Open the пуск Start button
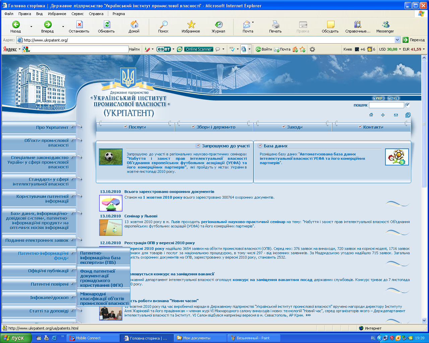Image resolution: width=429 pixels, height=343 pixels. coord(16,338)
